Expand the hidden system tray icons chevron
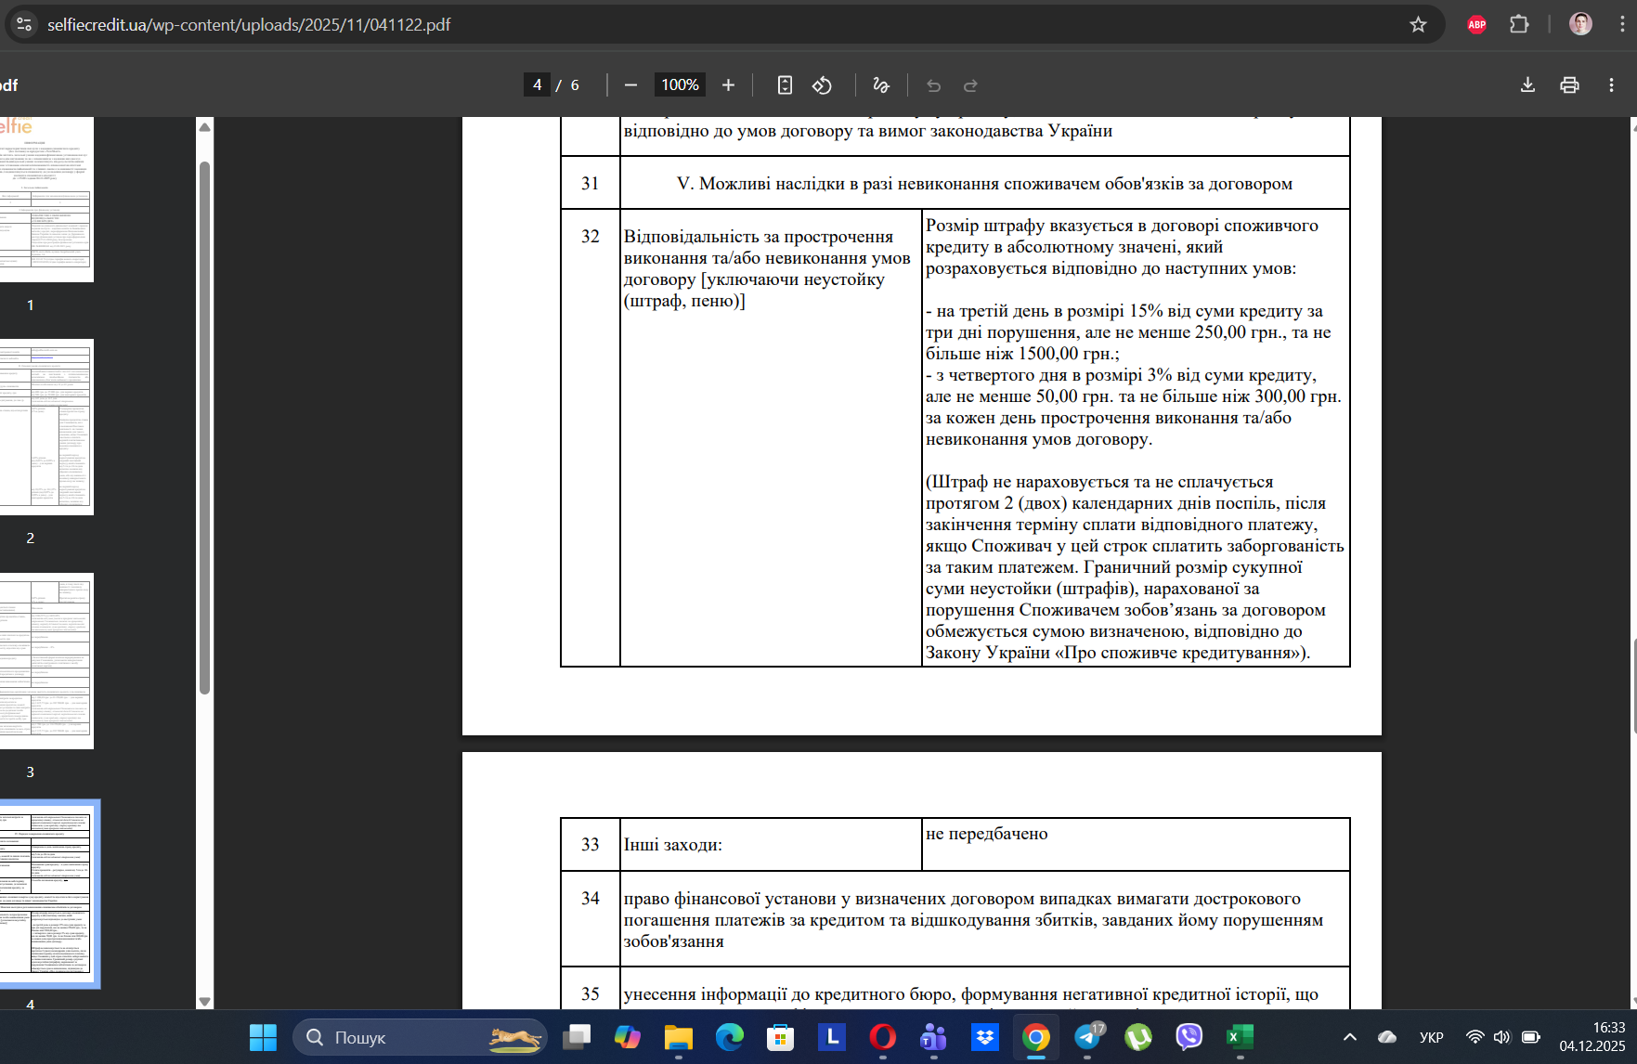This screenshot has width=1637, height=1064. pos(1350,1037)
